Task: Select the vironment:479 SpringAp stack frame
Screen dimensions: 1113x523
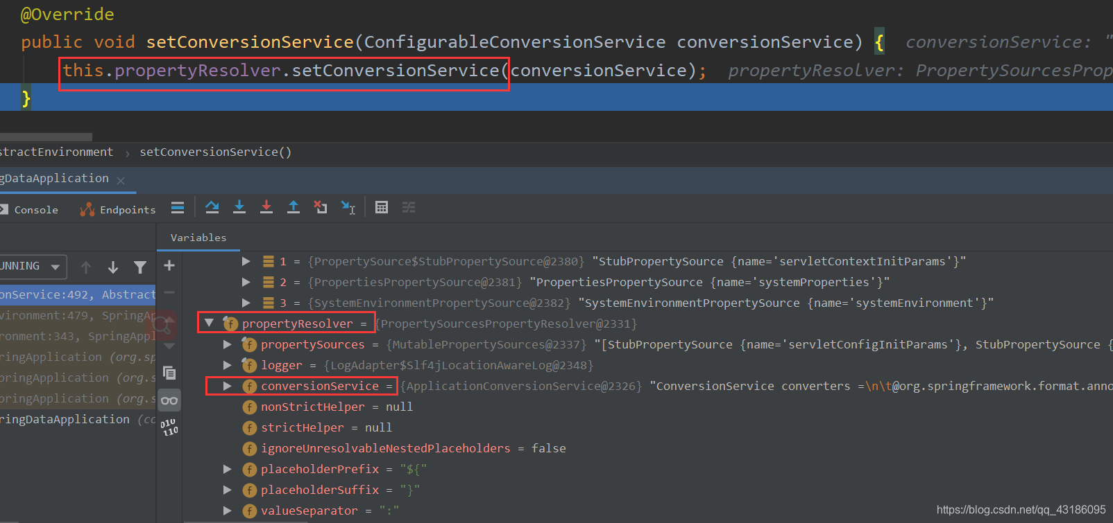Action: click(x=78, y=315)
